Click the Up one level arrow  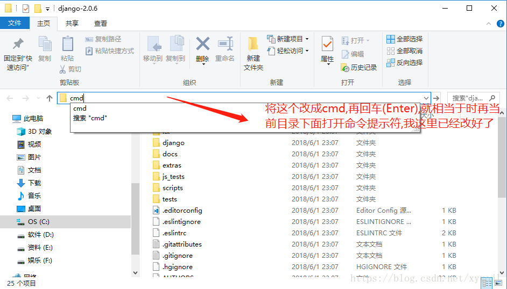click(x=50, y=98)
